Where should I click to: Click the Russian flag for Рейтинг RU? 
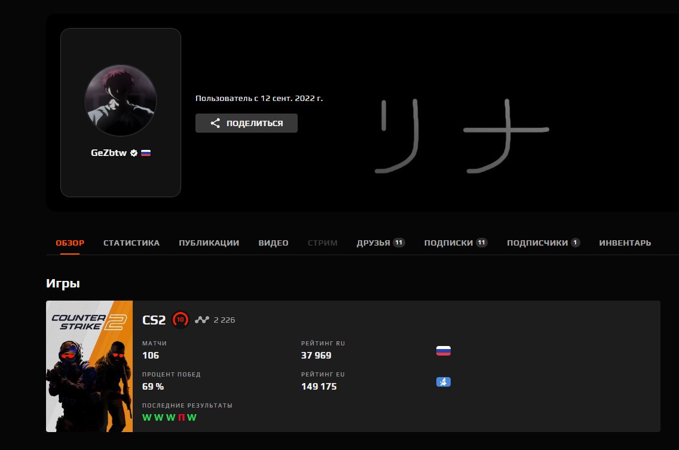(443, 351)
